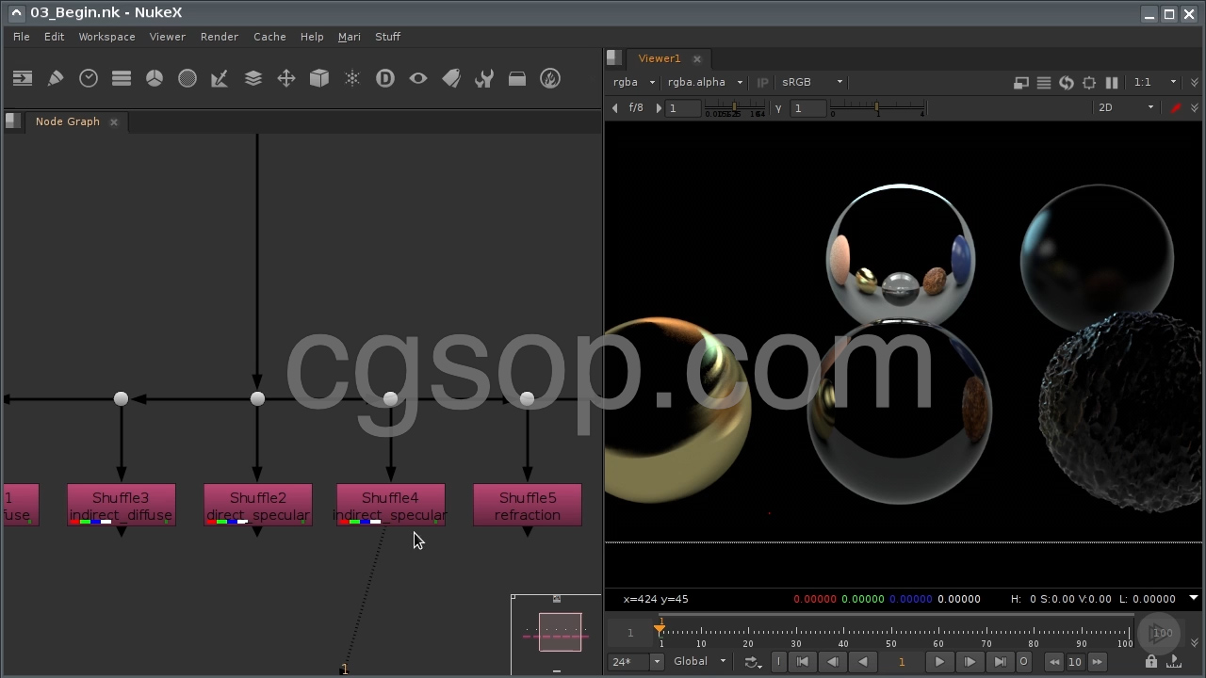Viewport: 1206px width, 678px height.
Task: Lock the frame range with padlock icon
Action: pos(1150,661)
